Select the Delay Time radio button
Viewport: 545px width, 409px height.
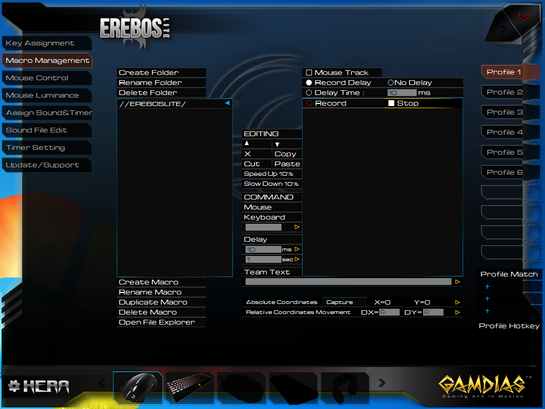click(x=308, y=92)
